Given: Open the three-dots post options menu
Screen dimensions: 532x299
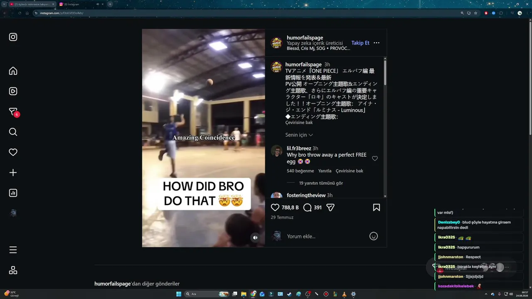Looking at the screenshot, I should coord(377,43).
